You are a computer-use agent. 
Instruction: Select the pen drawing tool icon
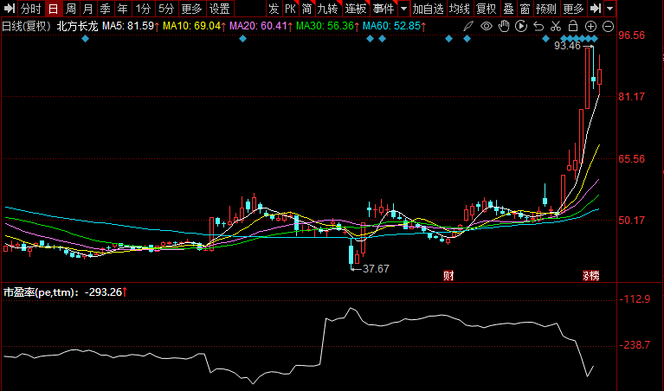(467, 26)
